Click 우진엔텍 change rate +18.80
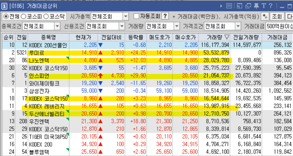Viewport: 293px width, 156px height. 138,121
